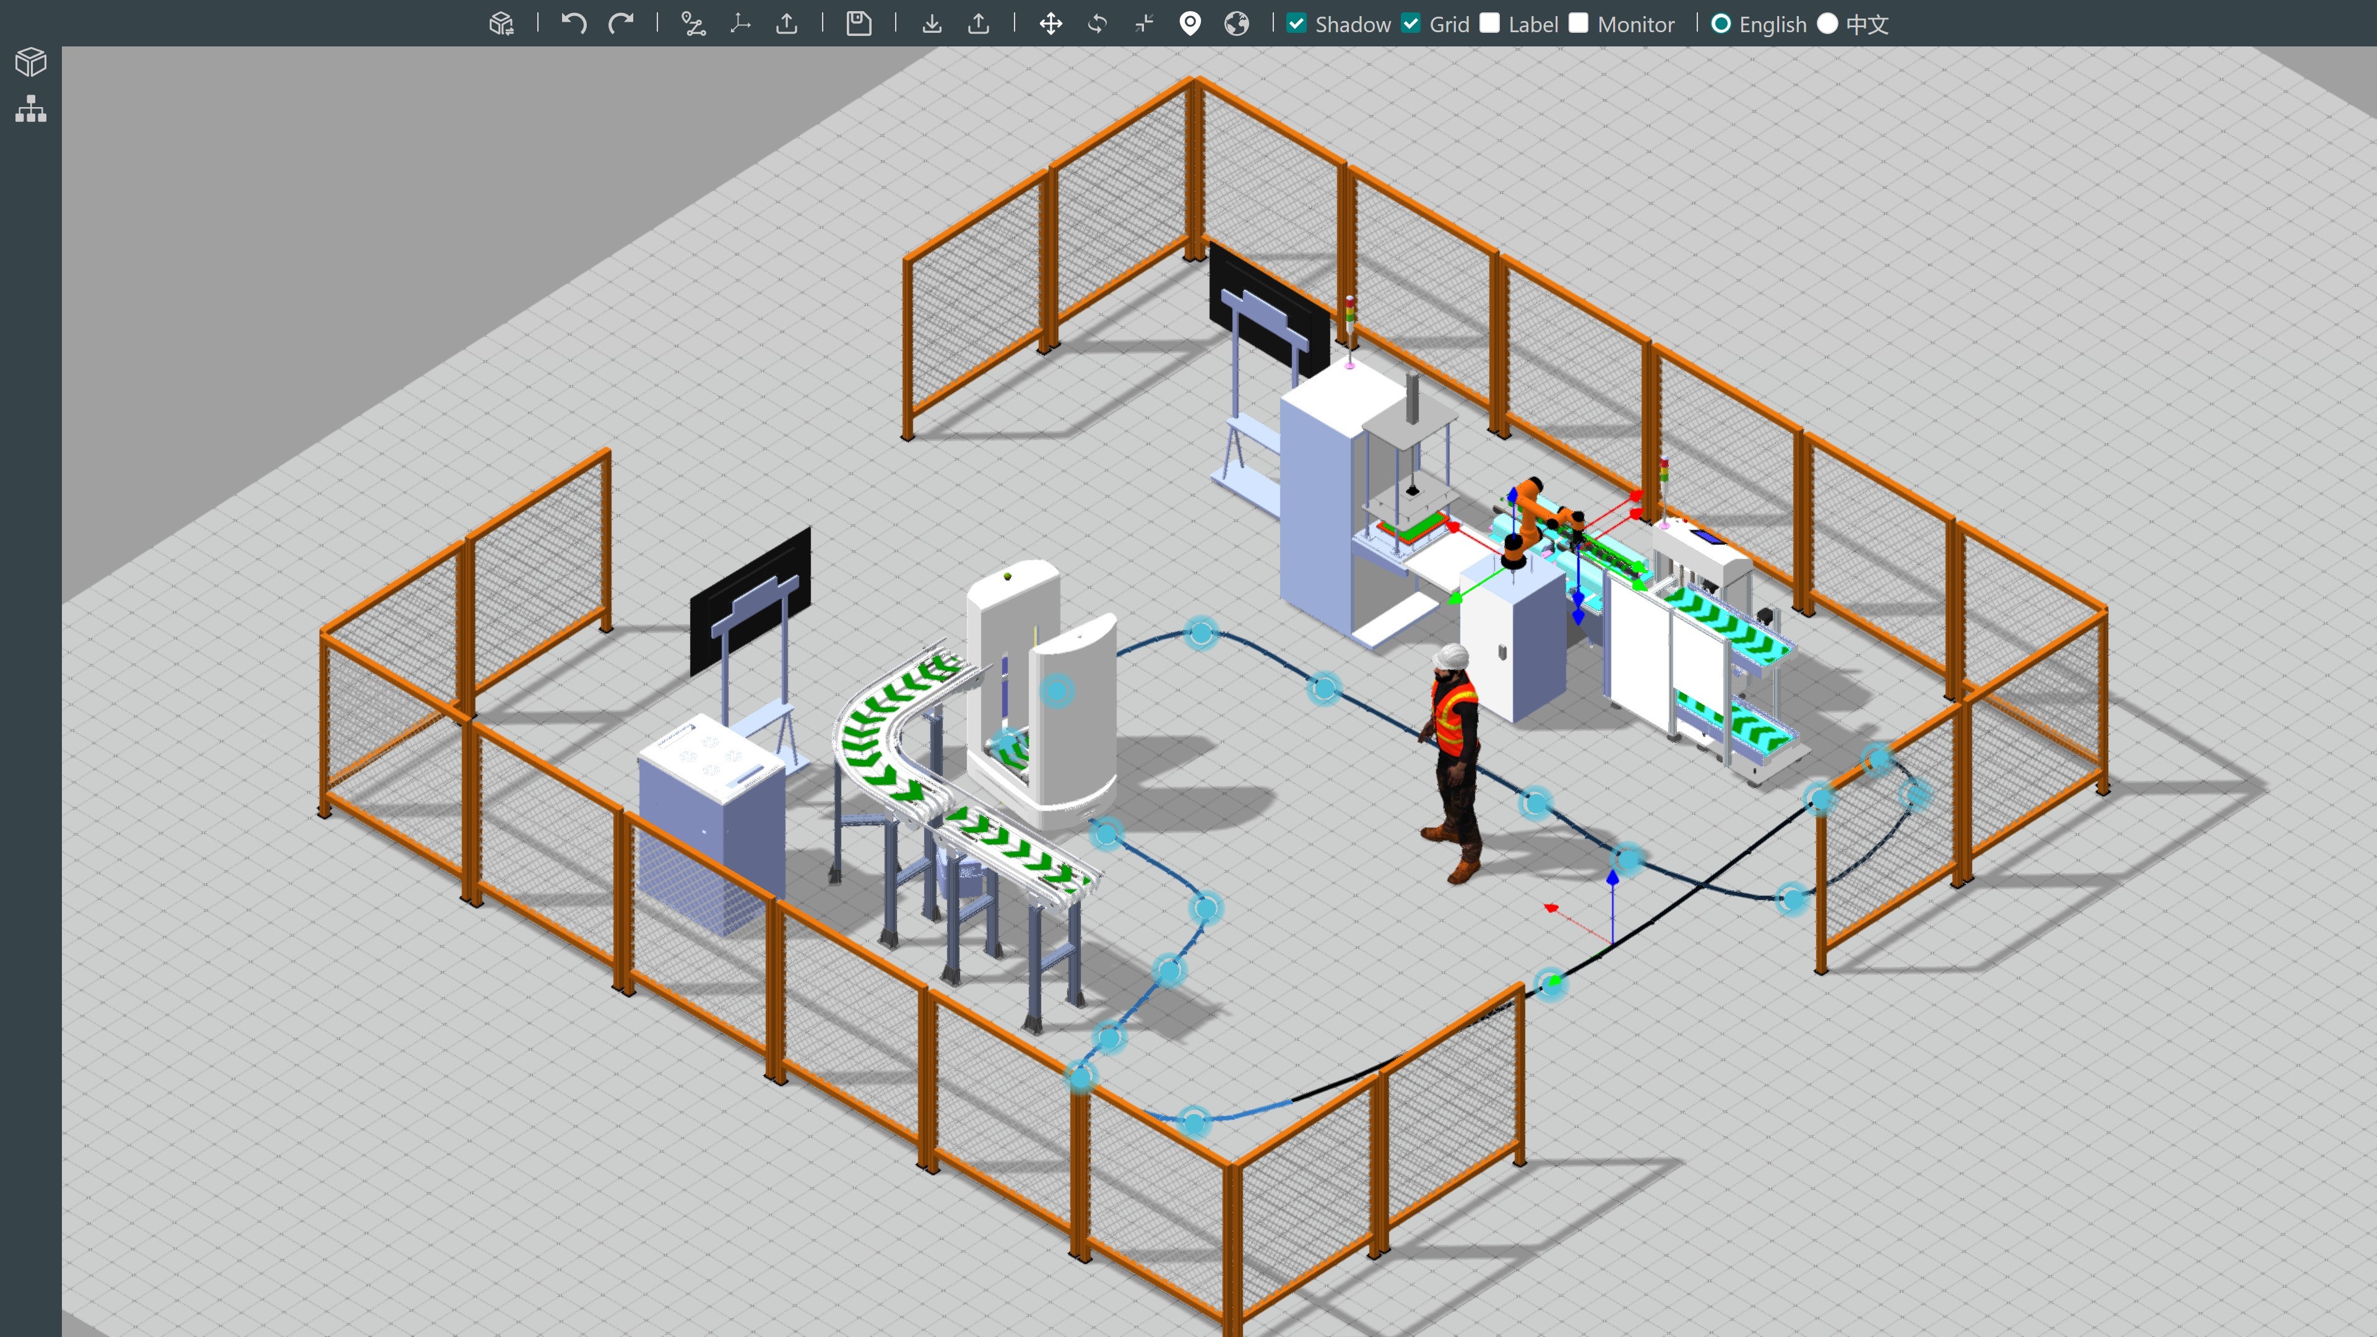Enable the Monitor checkbox
Screen dimensions: 2377x1337
pos(1579,24)
